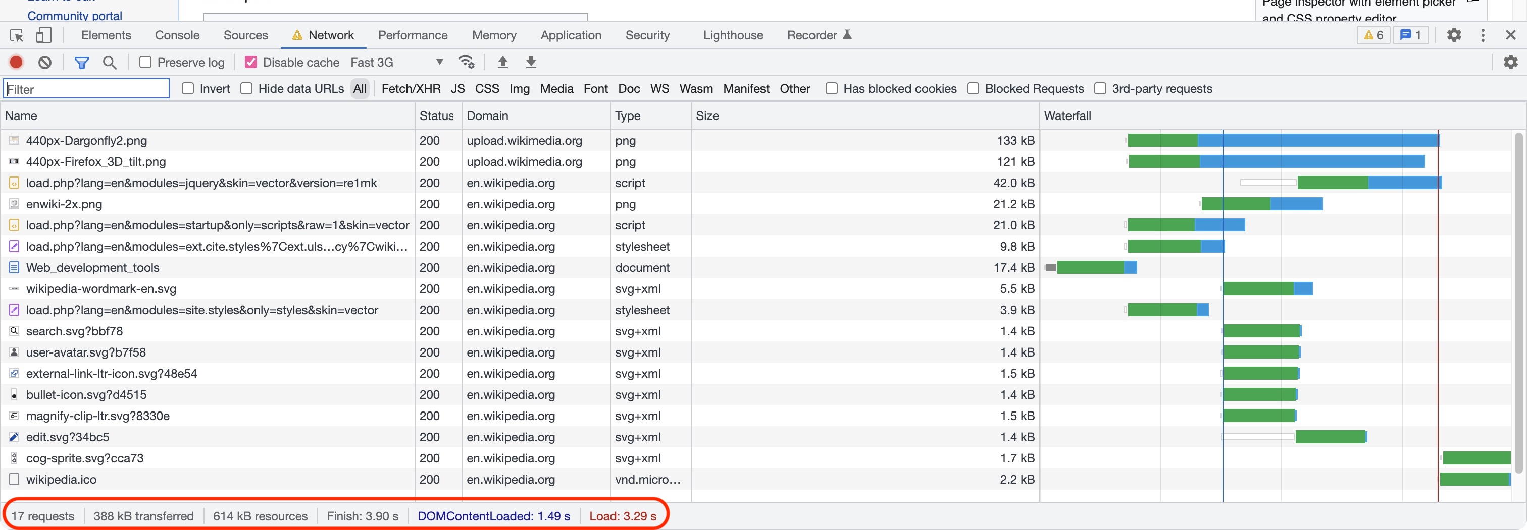Click document icon of Web_development_tools
The image size is (1527, 530).
click(x=14, y=268)
